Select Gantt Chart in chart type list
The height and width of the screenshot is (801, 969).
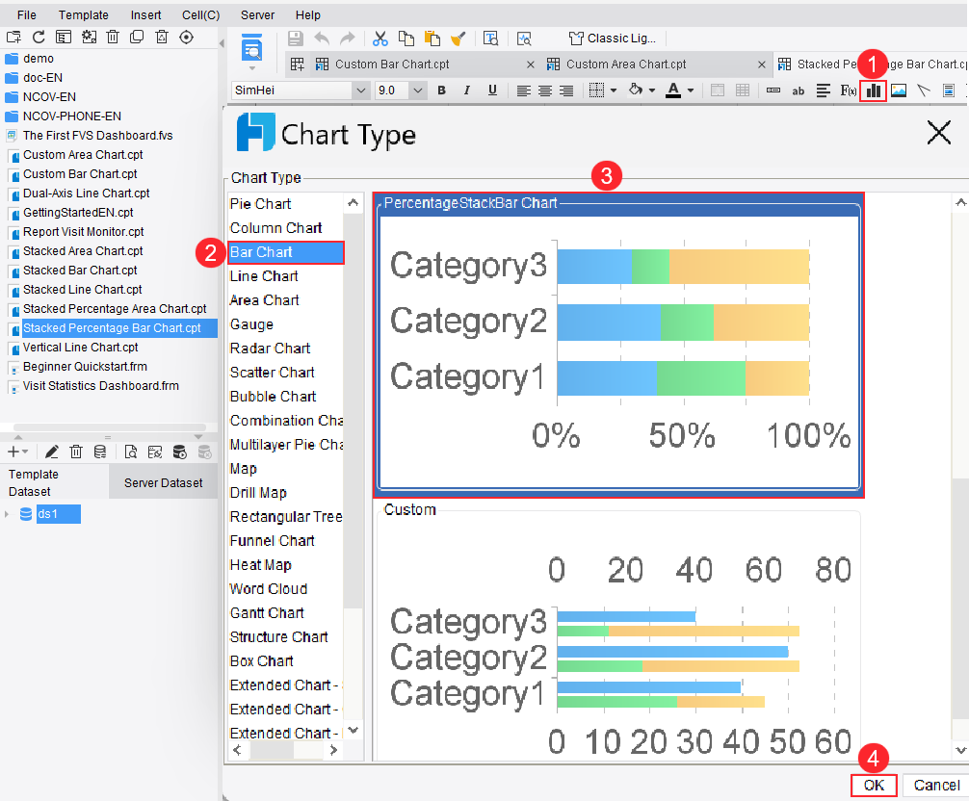tap(267, 613)
